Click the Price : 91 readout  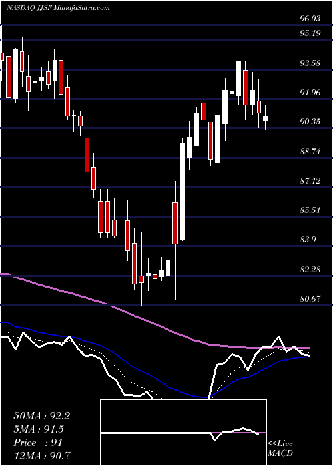38,443
